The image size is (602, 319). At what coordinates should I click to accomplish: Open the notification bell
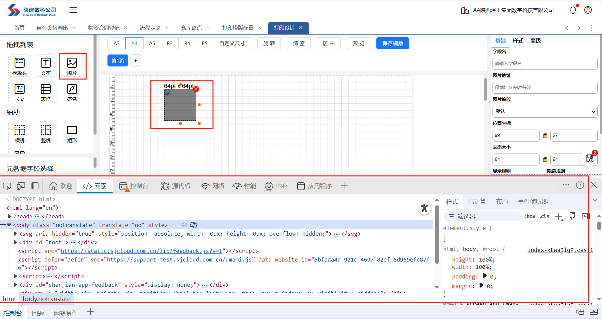click(573, 10)
